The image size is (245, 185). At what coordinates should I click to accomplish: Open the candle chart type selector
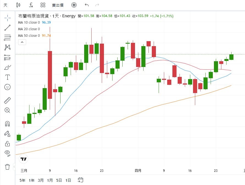[x=18, y=5]
